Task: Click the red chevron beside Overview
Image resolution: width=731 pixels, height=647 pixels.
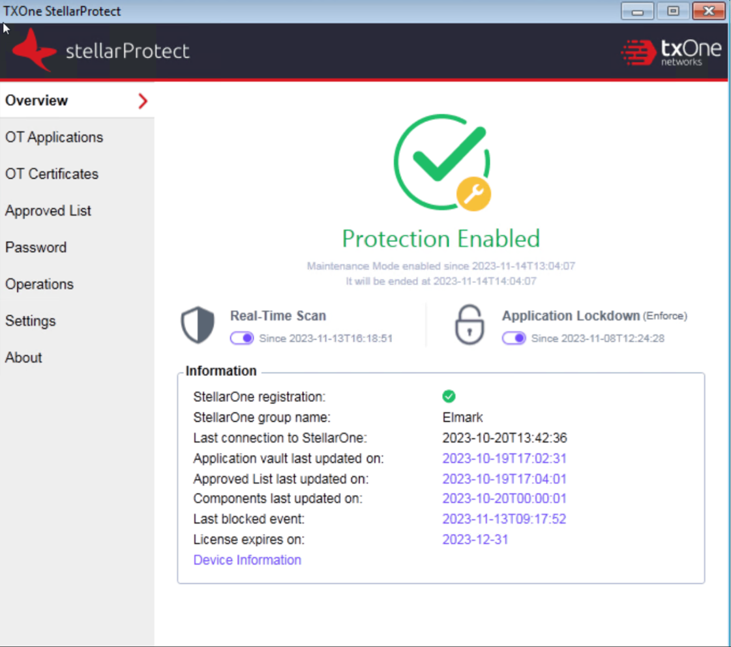Action: (143, 101)
